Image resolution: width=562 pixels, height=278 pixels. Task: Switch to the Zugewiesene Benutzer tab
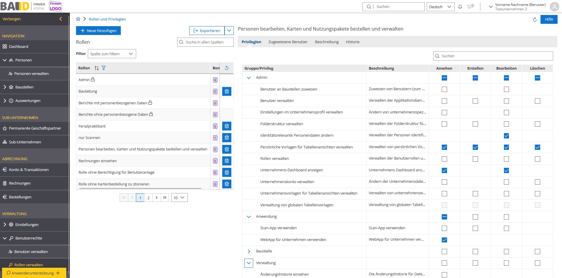288,42
